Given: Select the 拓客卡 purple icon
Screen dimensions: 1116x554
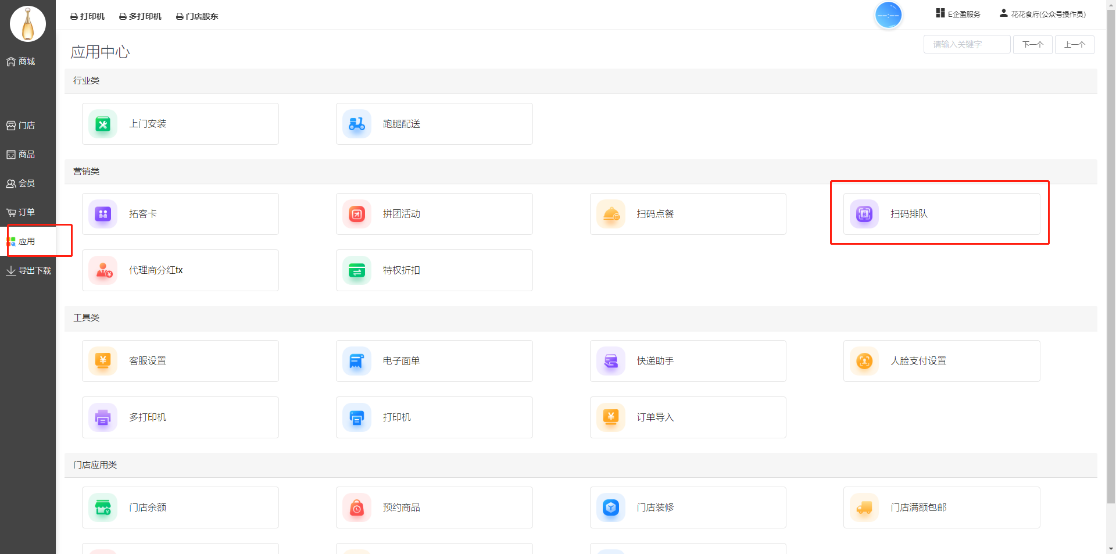Looking at the screenshot, I should [x=103, y=215].
